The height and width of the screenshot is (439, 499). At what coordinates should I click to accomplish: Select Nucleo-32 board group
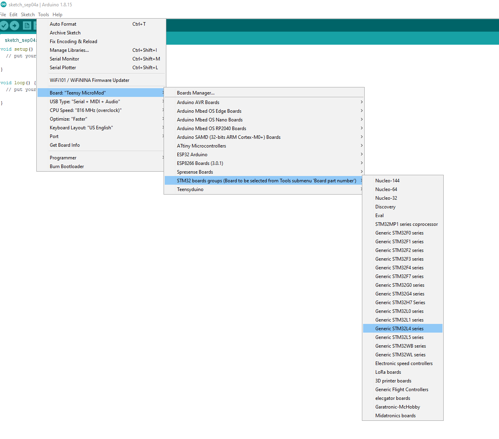coord(403,198)
